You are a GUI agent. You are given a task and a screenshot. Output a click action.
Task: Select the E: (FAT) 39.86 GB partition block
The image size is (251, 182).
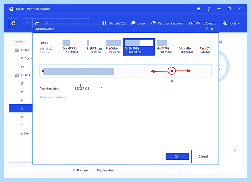point(94,47)
